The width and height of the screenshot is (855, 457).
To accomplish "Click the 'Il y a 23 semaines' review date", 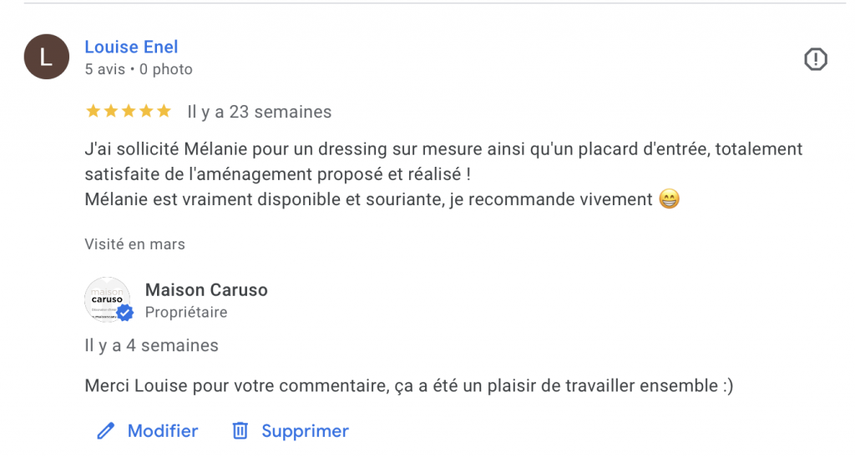I will 259,112.
